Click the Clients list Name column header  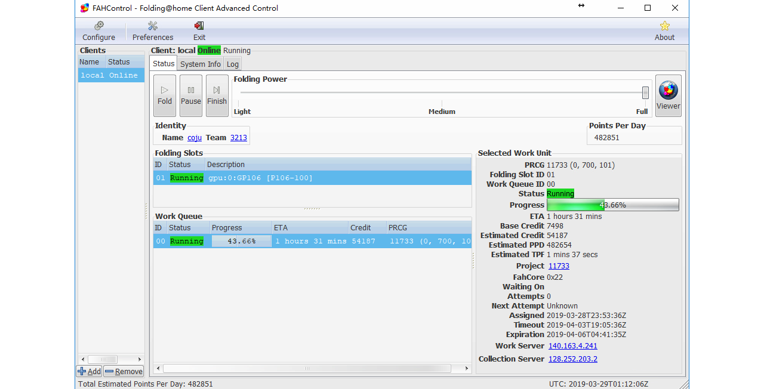[x=92, y=62]
